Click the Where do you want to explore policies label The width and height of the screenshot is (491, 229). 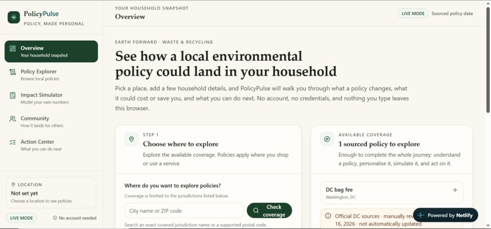pos(172,186)
